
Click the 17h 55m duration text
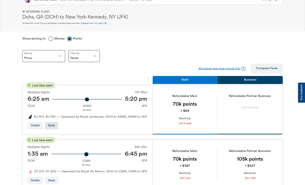(x=141, y=92)
